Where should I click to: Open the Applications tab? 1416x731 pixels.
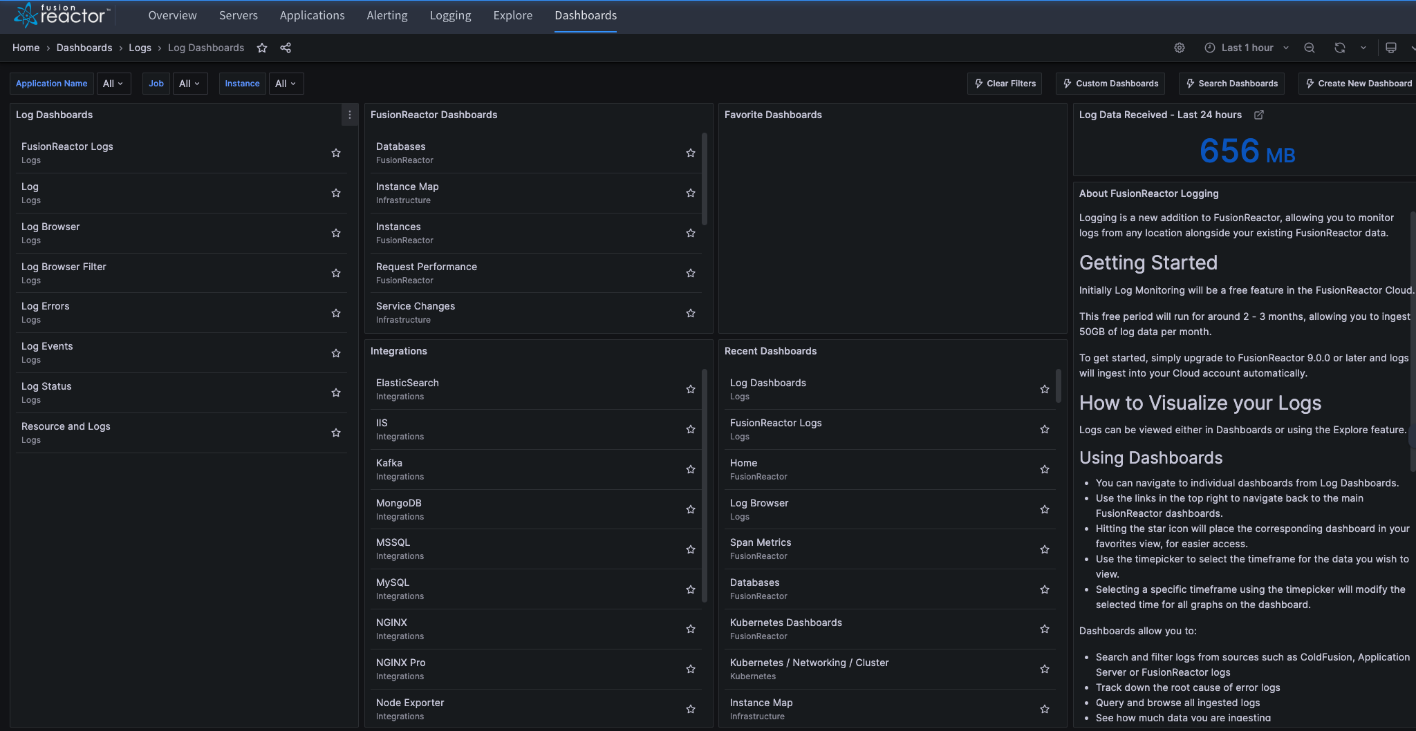click(x=312, y=15)
